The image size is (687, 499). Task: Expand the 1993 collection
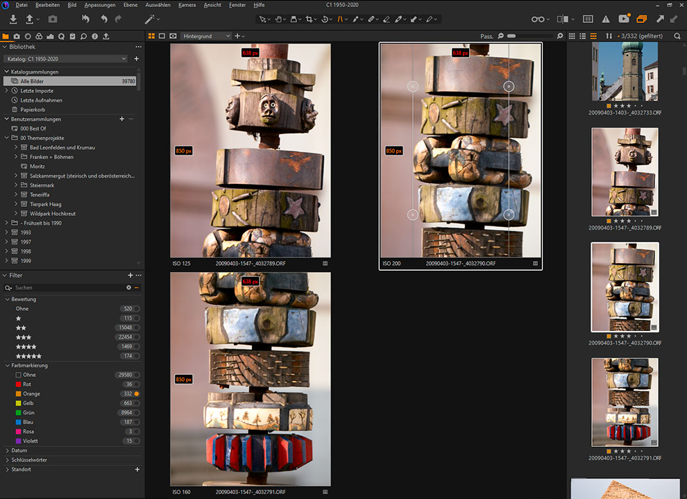(x=6, y=232)
